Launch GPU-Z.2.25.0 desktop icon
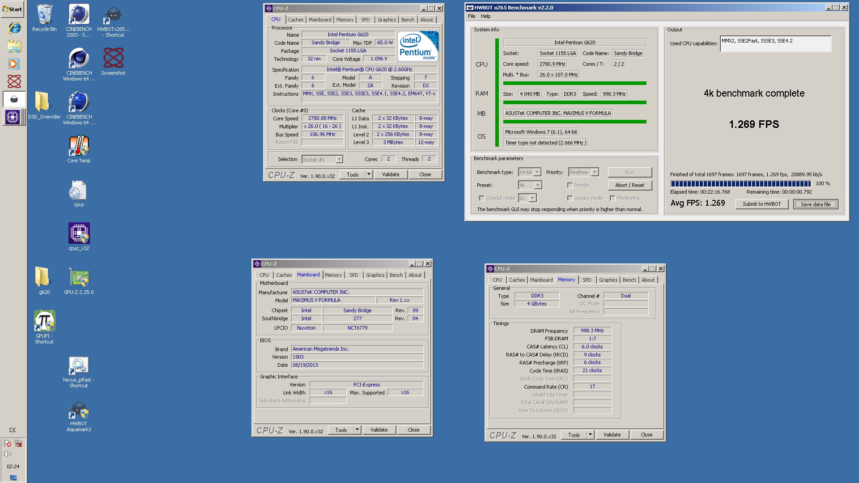Screen dimensions: 859x483 79,280
